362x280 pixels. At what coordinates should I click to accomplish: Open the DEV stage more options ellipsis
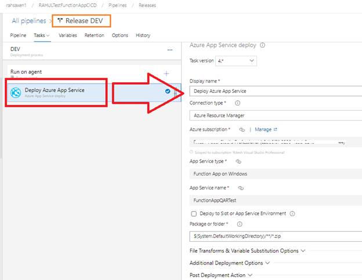pyautogui.click(x=170, y=50)
